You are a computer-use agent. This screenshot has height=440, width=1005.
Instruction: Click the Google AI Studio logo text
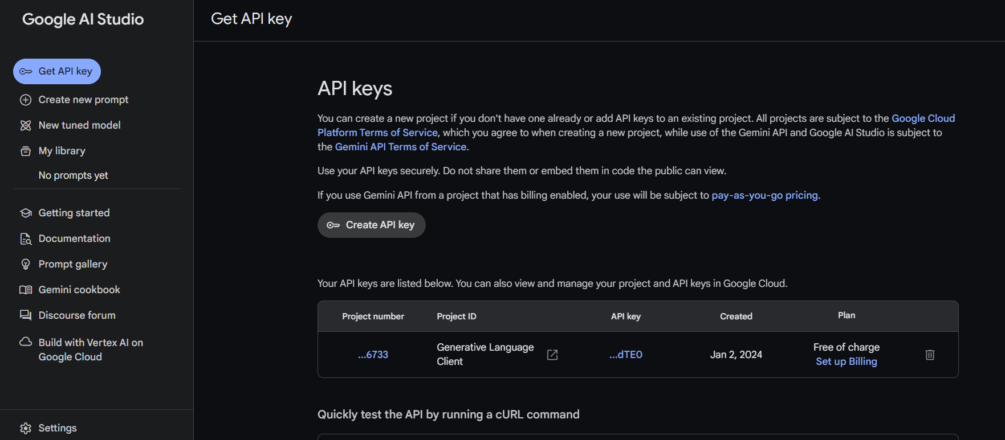point(83,19)
